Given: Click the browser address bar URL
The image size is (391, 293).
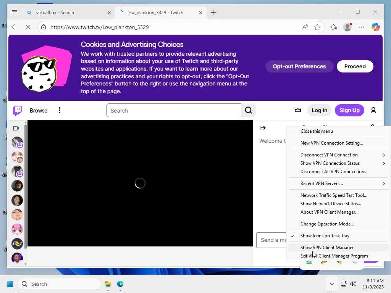Looking at the screenshot, I should (100, 27).
